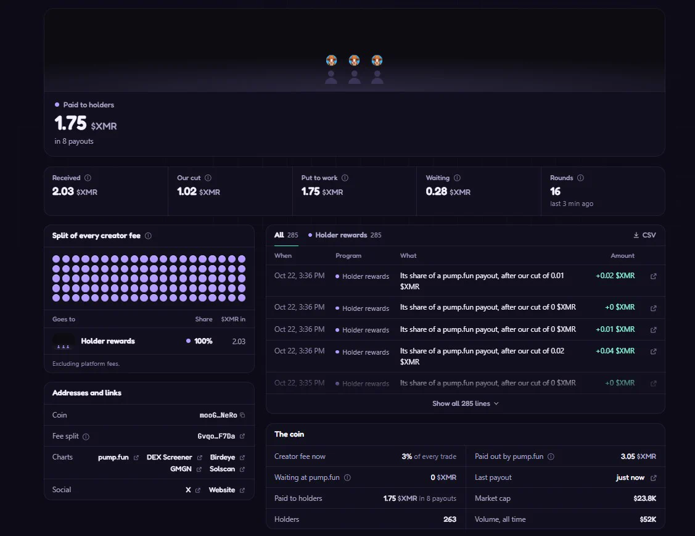Click the Holders count 263
The image size is (695, 536).
click(450, 519)
